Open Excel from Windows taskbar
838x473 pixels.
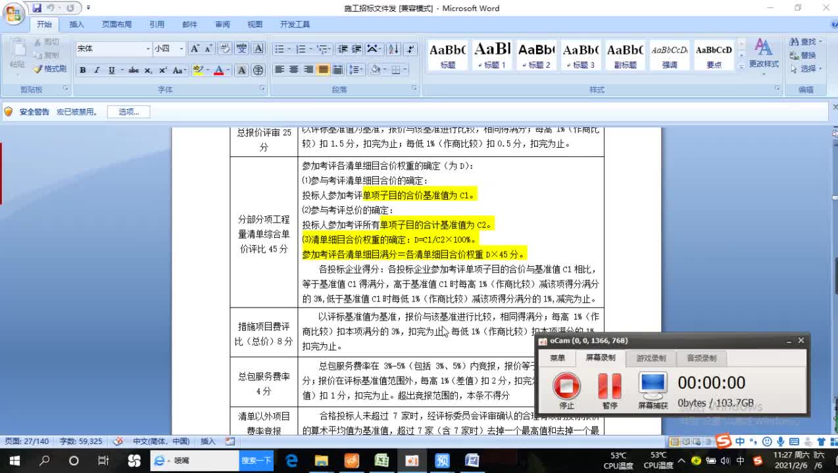tap(382, 461)
